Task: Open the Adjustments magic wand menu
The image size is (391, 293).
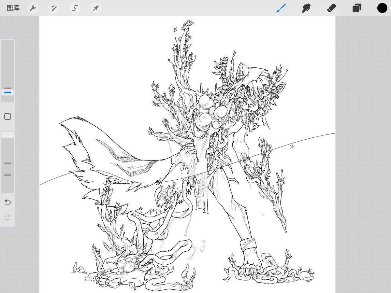Action: [54, 8]
